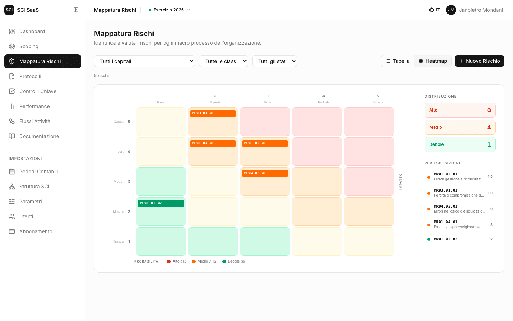Collapse the sidebar panel icon

(76, 10)
